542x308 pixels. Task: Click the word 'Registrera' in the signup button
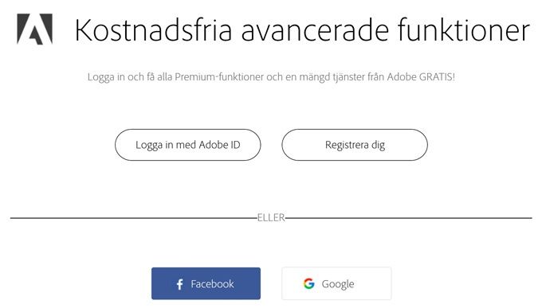click(x=347, y=145)
